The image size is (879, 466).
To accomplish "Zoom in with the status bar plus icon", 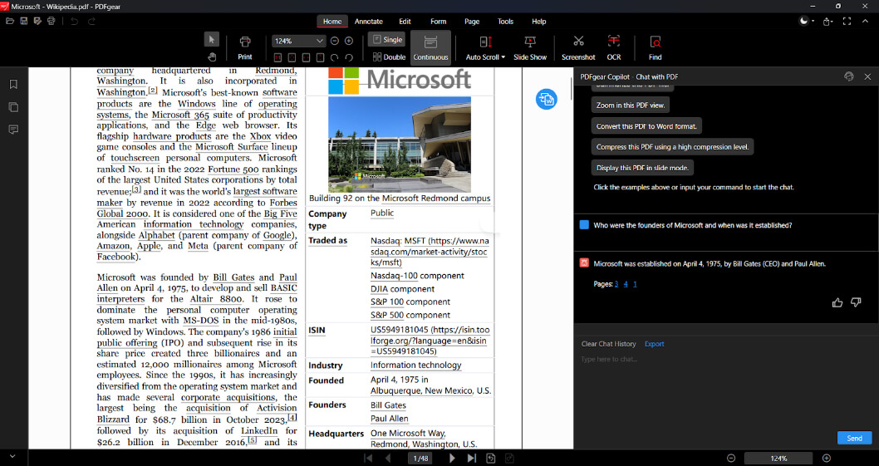I will (x=827, y=459).
